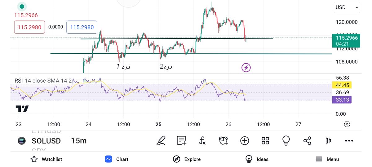
Task: Switch to the Explore tab
Action: pyautogui.click(x=187, y=159)
